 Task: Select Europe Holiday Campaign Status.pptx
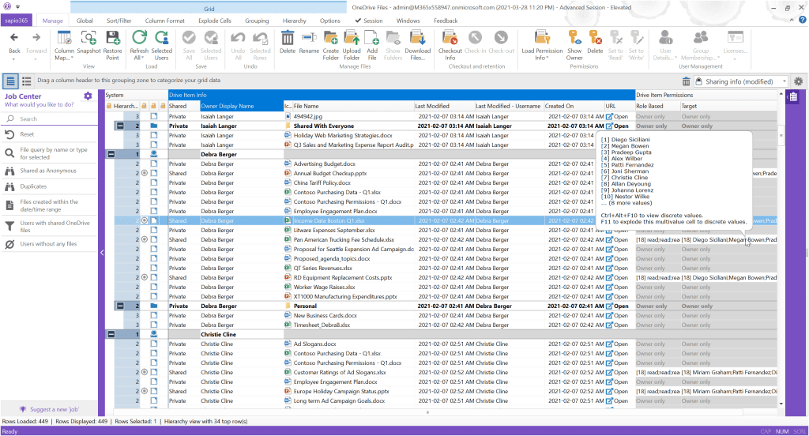point(341,392)
